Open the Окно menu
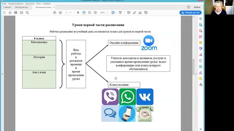The width and height of the screenshot is (234, 131). pos(38,4)
